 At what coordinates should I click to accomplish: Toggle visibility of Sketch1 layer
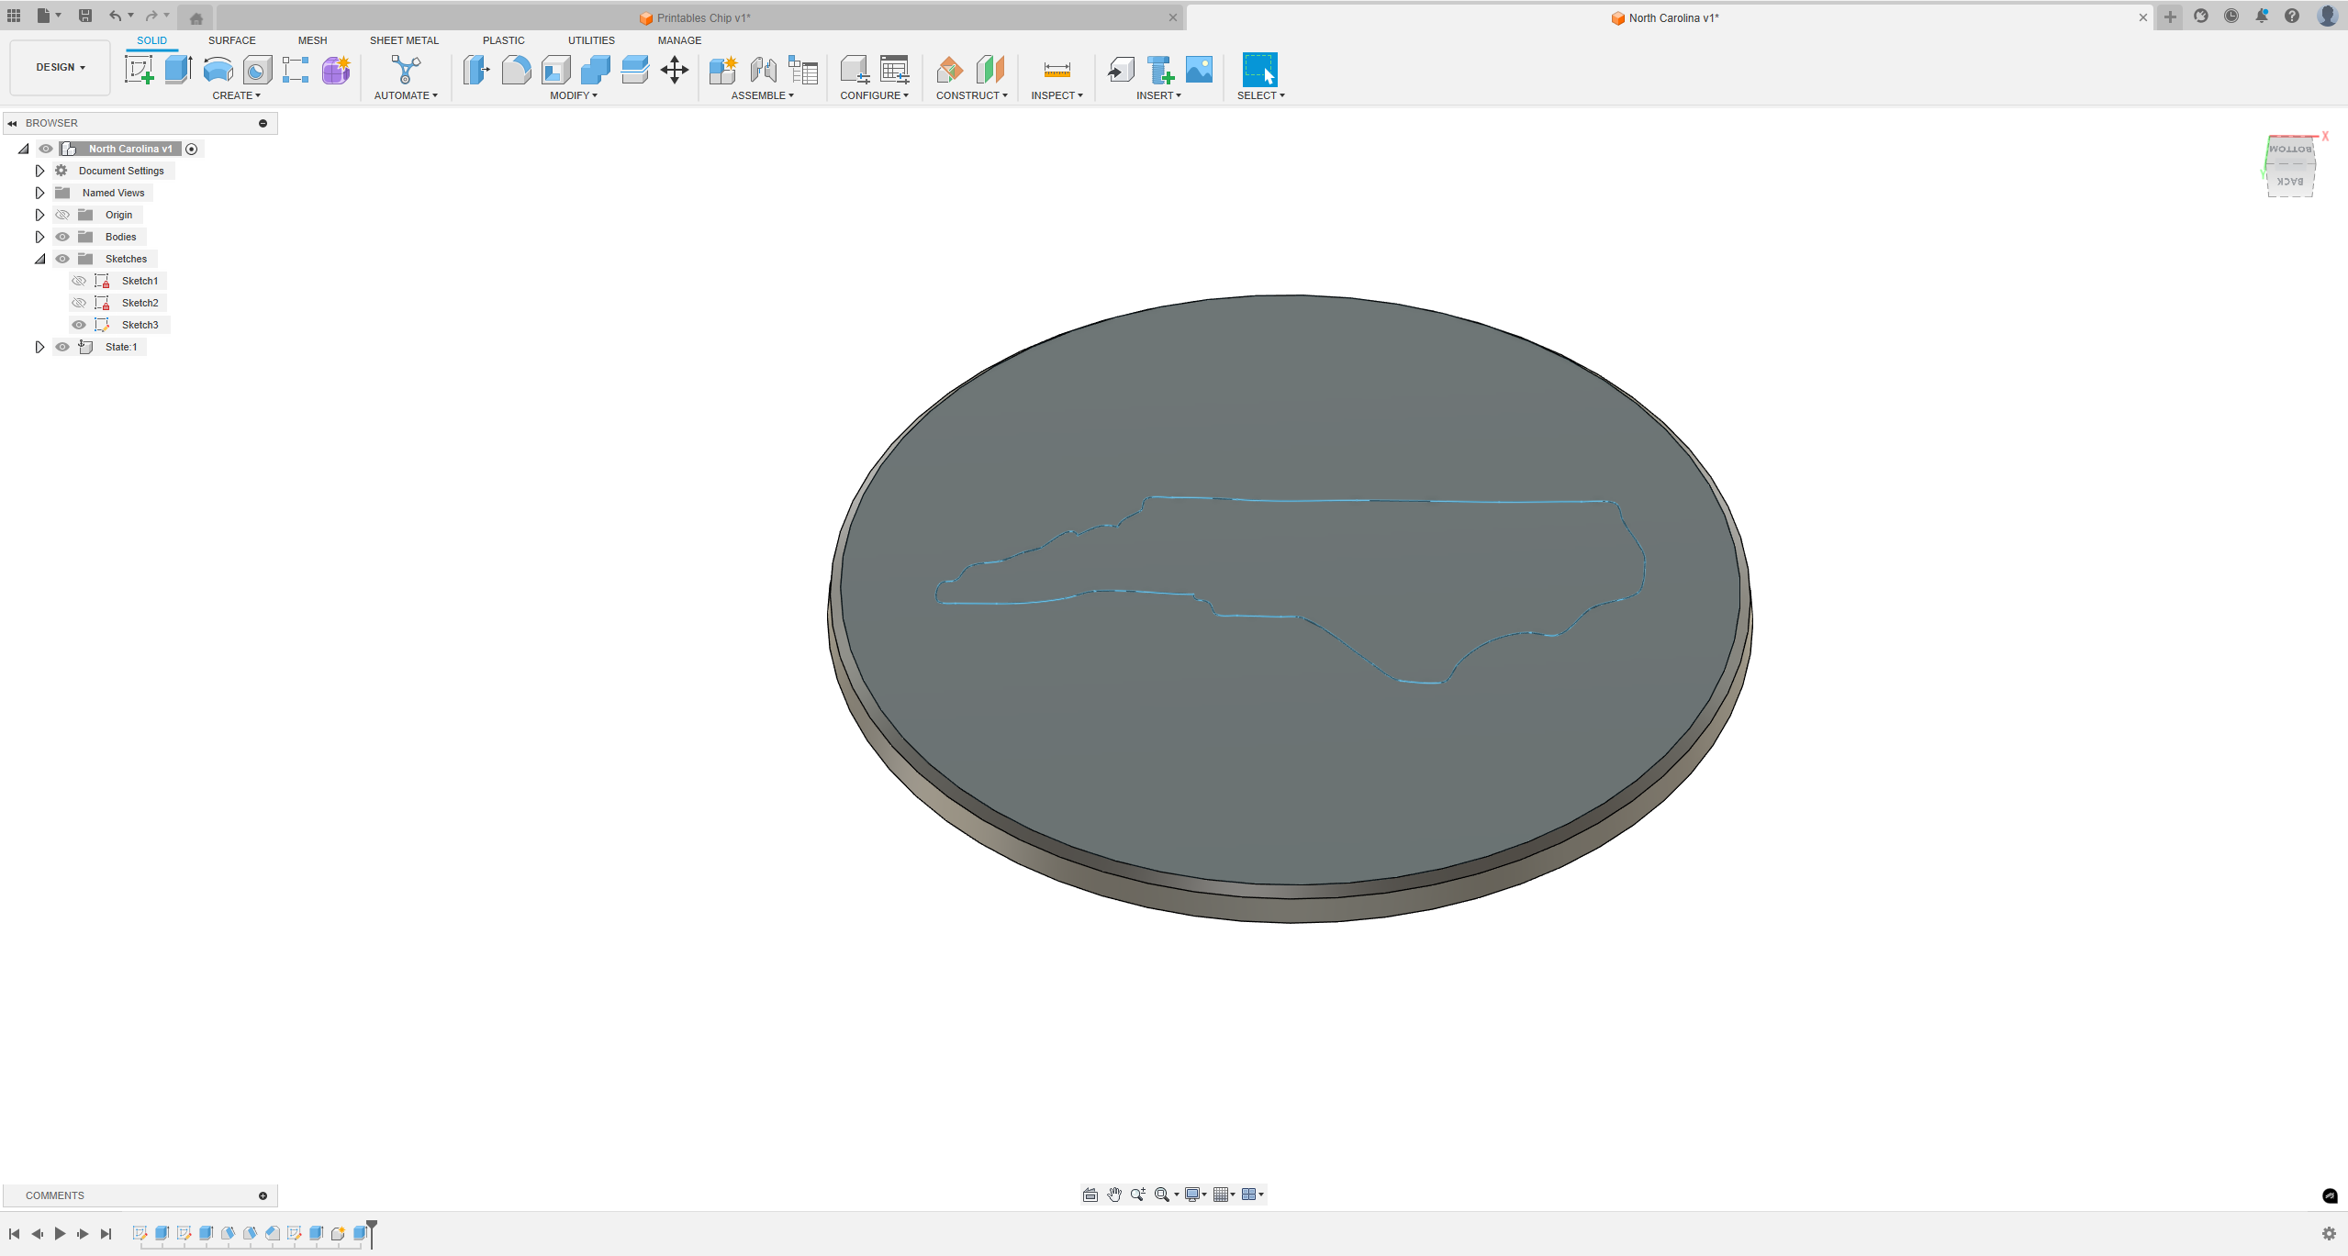(x=78, y=281)
